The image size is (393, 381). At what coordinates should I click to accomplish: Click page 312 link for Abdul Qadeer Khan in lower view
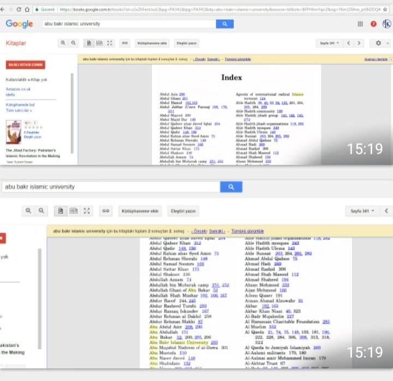coord(198,243)
